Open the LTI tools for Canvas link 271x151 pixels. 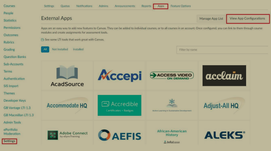tap(74, 40)
